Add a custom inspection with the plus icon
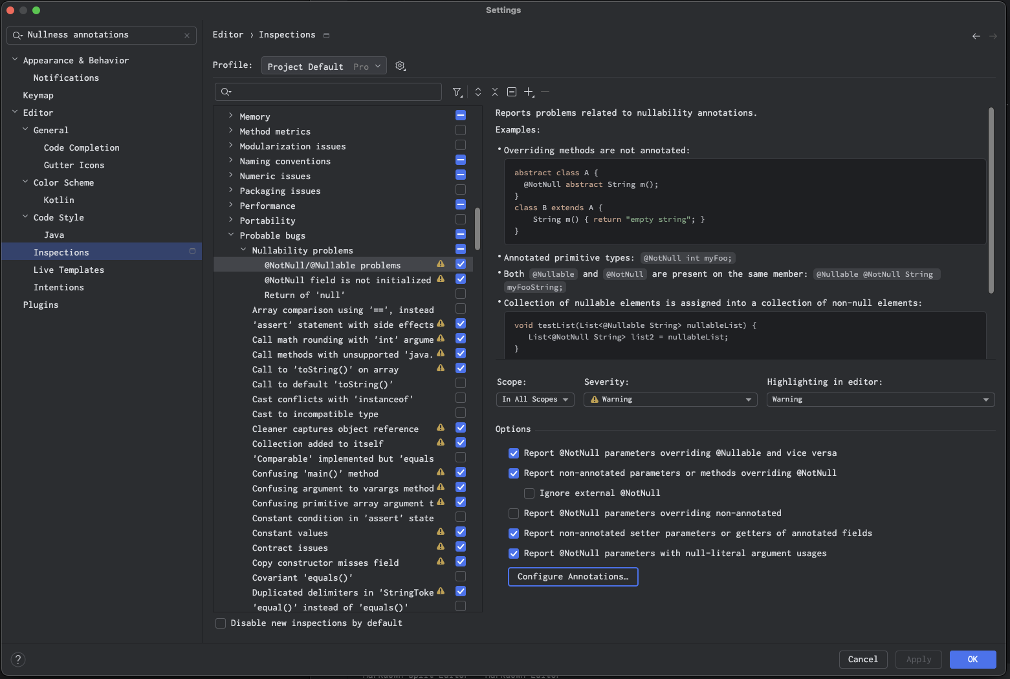Viewport: 1010px width, 679px height. [528, 92]
